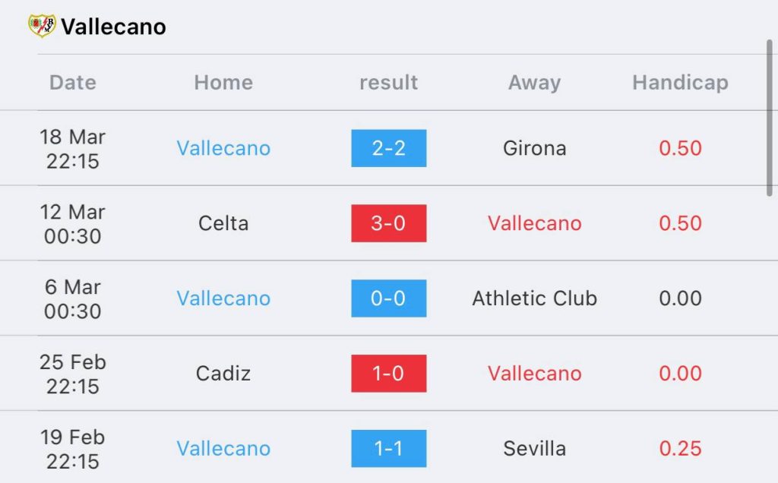Open Cadiz home team link
Image resolution: width=778 pixels, height=483 pixels.
pos(223,374)
